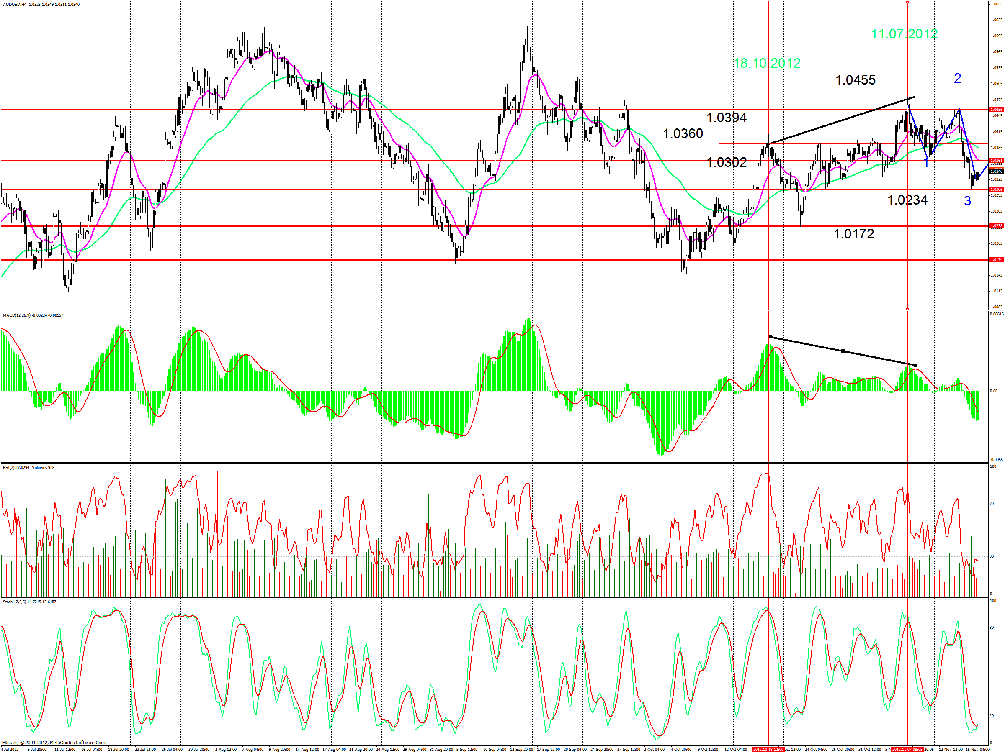This screenshot has height=753, width=1005.
Task: Click the blue wave number 3 label
Action: click(x=967, y=201)
